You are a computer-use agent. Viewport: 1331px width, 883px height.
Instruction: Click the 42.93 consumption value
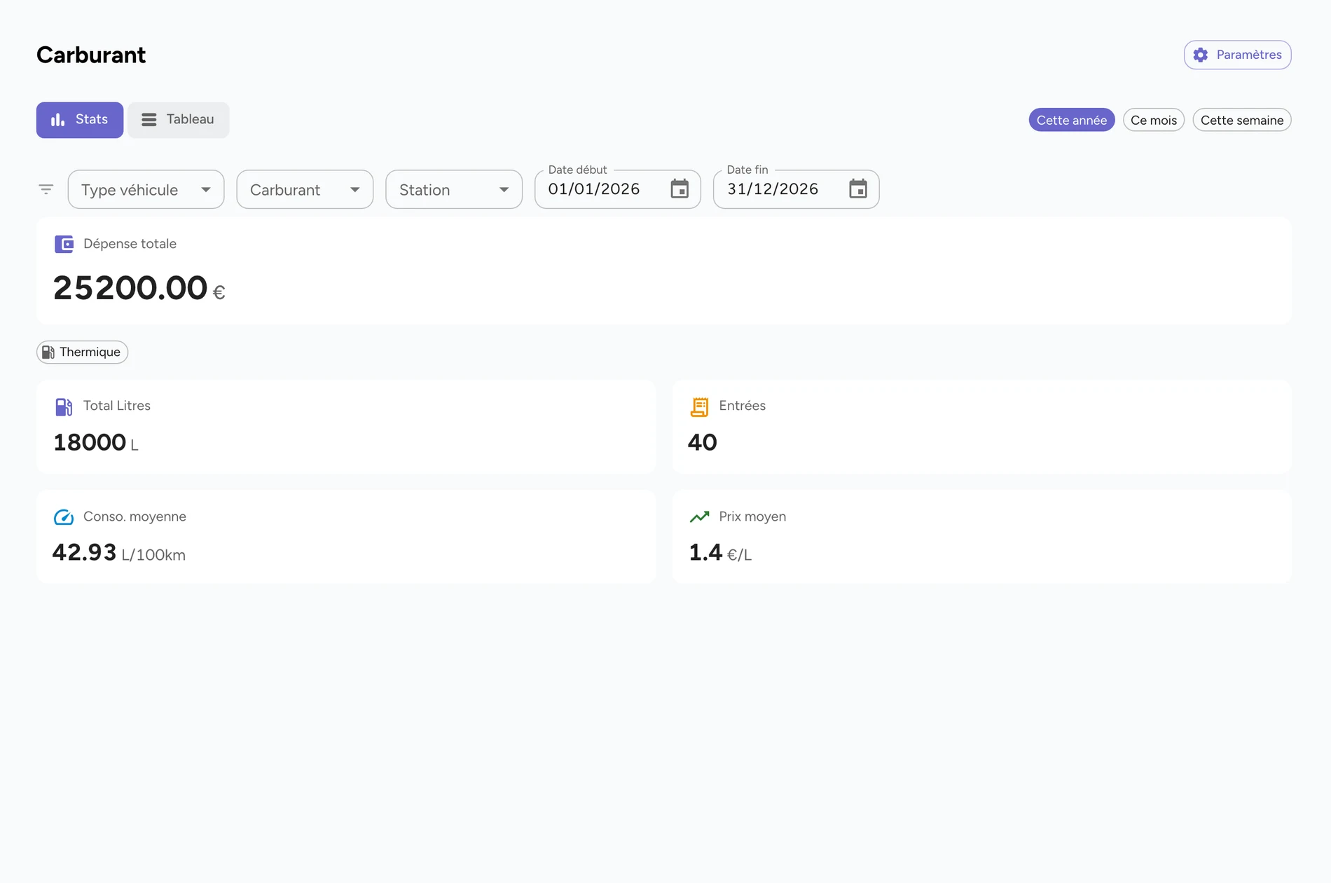(x=84, y=552)
